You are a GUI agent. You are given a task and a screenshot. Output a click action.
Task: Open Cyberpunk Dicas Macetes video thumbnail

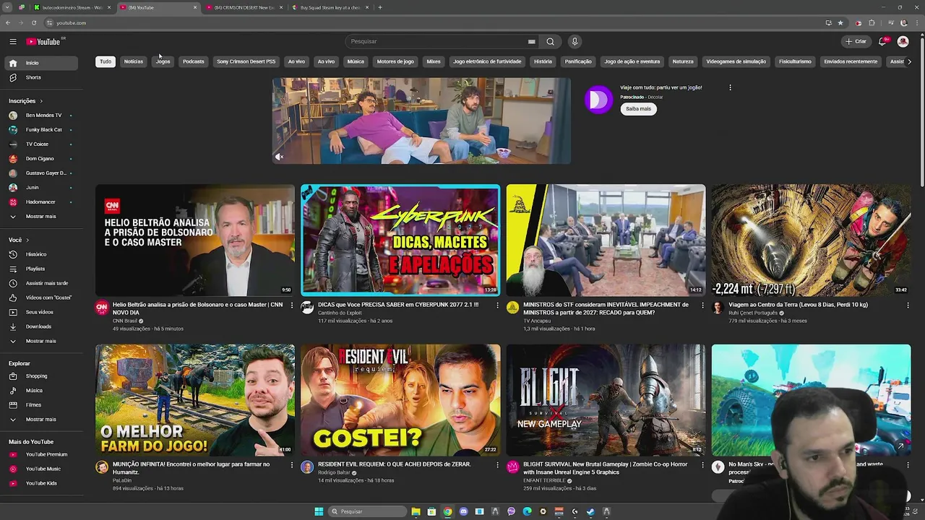click(400, 240)
